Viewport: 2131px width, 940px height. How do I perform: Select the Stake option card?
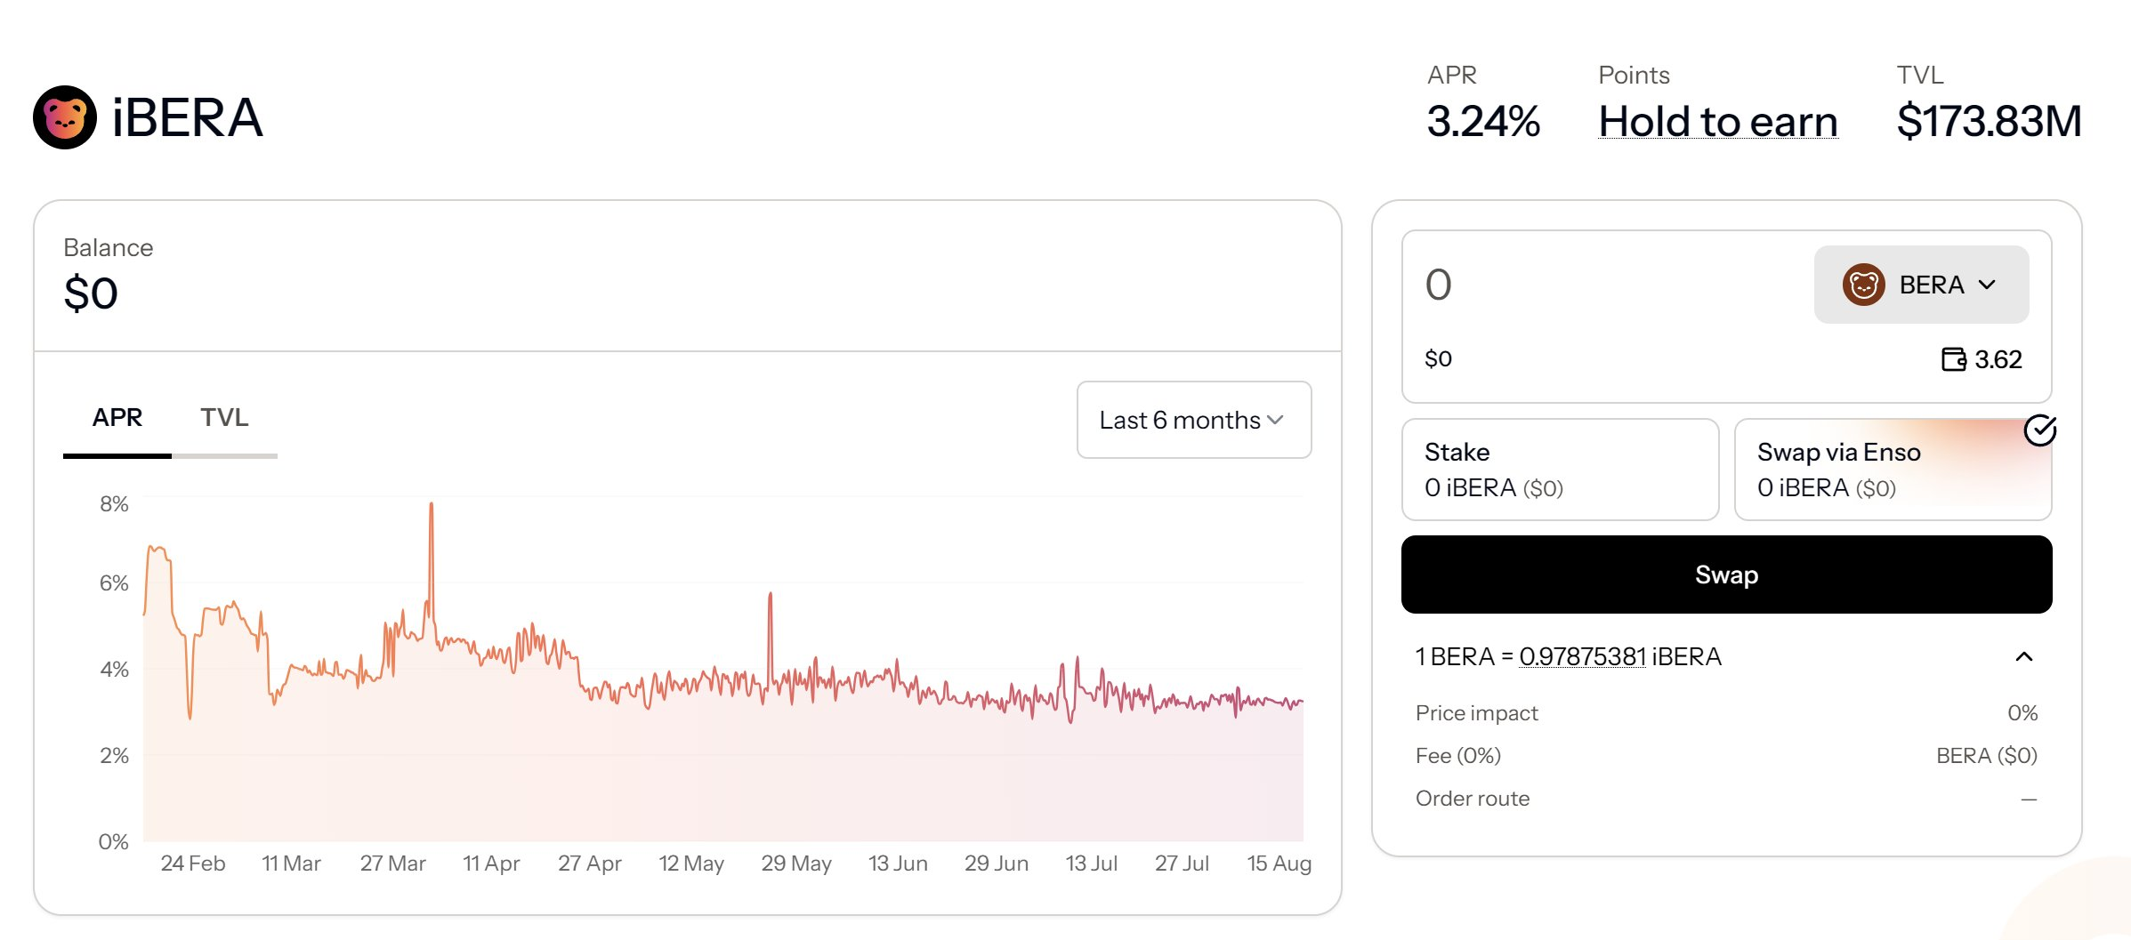tap(1559, 470)
